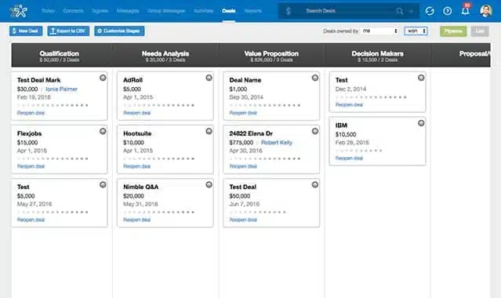This screenshot has width=501, height=298.
Task: Open the '24822 Elena Dr' deal title
Action: (251, 133)
